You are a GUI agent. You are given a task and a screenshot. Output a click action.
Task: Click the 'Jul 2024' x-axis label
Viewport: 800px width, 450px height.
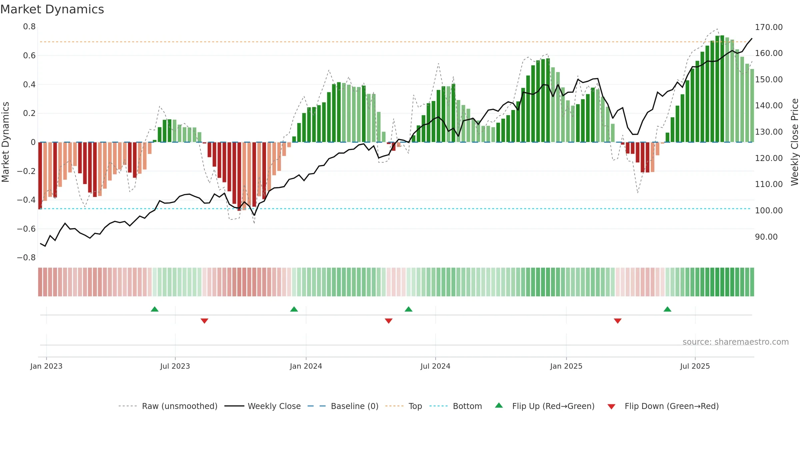435,366
